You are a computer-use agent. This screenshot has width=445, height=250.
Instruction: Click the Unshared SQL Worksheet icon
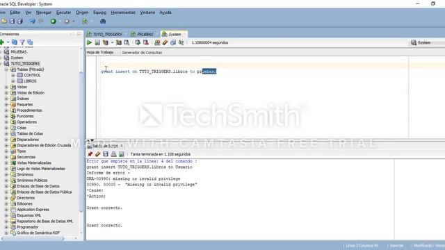(157, 42)
